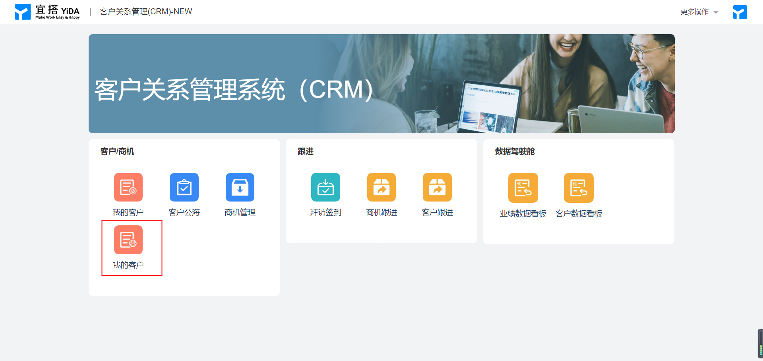Click the 业绩数据看板 label
Image resolution: width=763 pixels, height=361 pixels.
tap(523, 213)
